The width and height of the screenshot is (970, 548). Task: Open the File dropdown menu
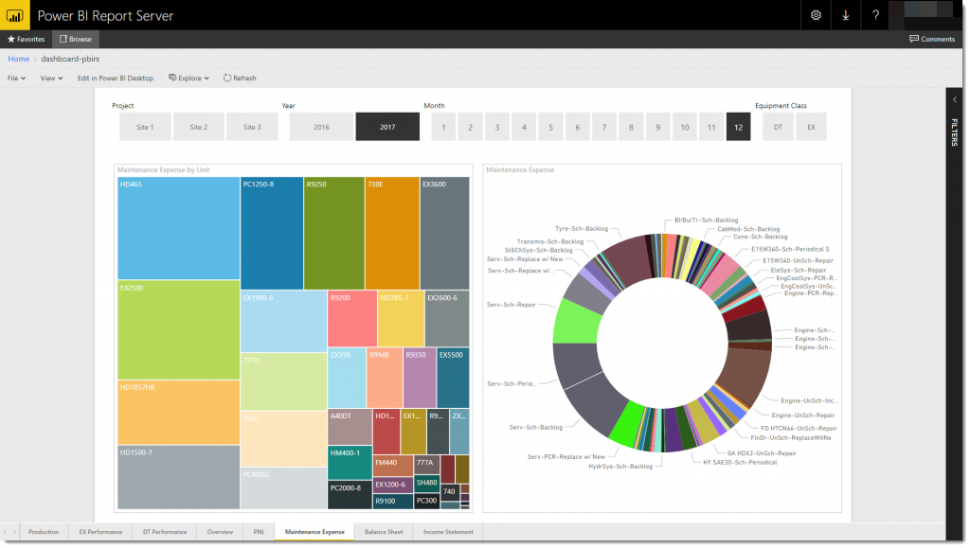pyautogui.click(x=17, y=78)
